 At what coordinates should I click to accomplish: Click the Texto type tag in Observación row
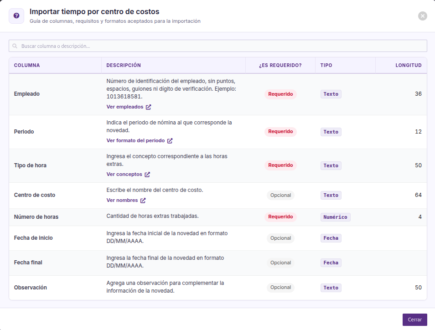[331, 288]
